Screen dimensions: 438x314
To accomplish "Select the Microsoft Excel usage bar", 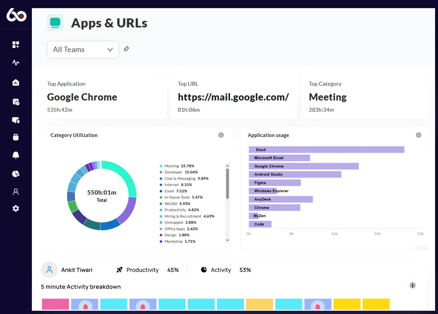I will pyautogui.click(x=279, y=158).
